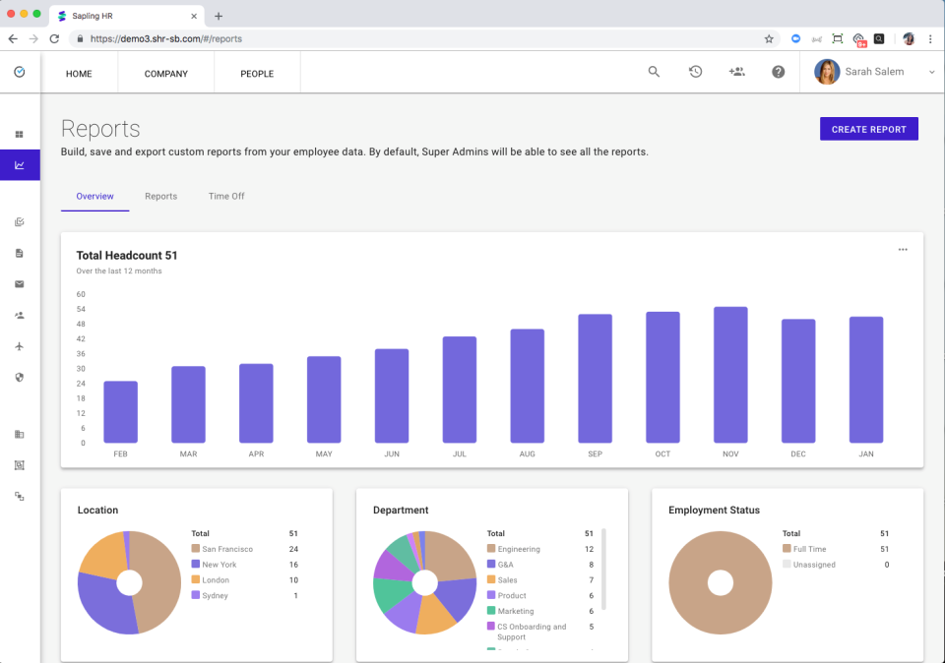Open the Total Headcount card overflow menu
Viewport: 945px width, 663px height.
click(903, 250)
